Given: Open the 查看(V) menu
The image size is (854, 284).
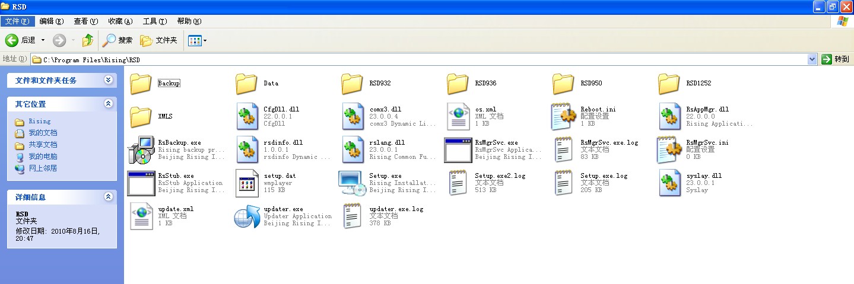Looking at the screenshot, I should point(85,21).
